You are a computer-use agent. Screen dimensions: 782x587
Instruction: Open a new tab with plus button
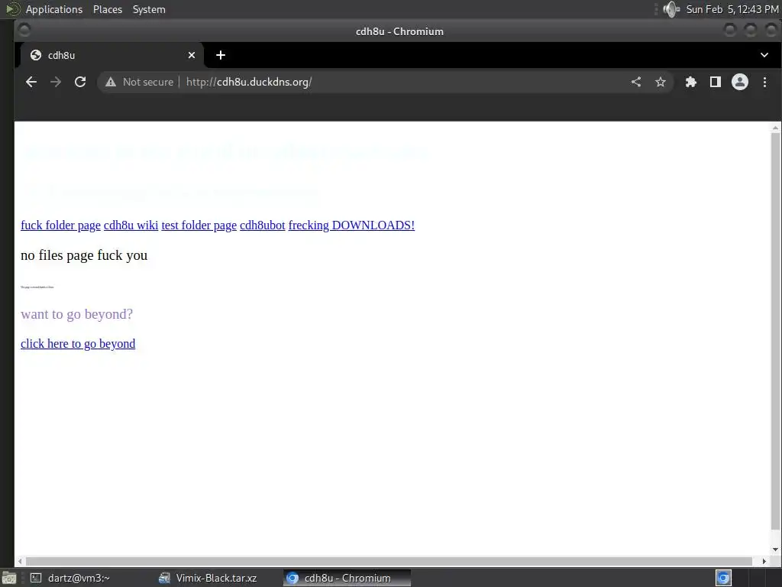point(221,55)
